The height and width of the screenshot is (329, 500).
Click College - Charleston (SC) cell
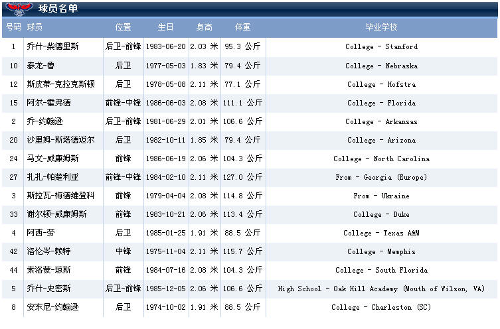pyautogui.click(x=381, y=307)
